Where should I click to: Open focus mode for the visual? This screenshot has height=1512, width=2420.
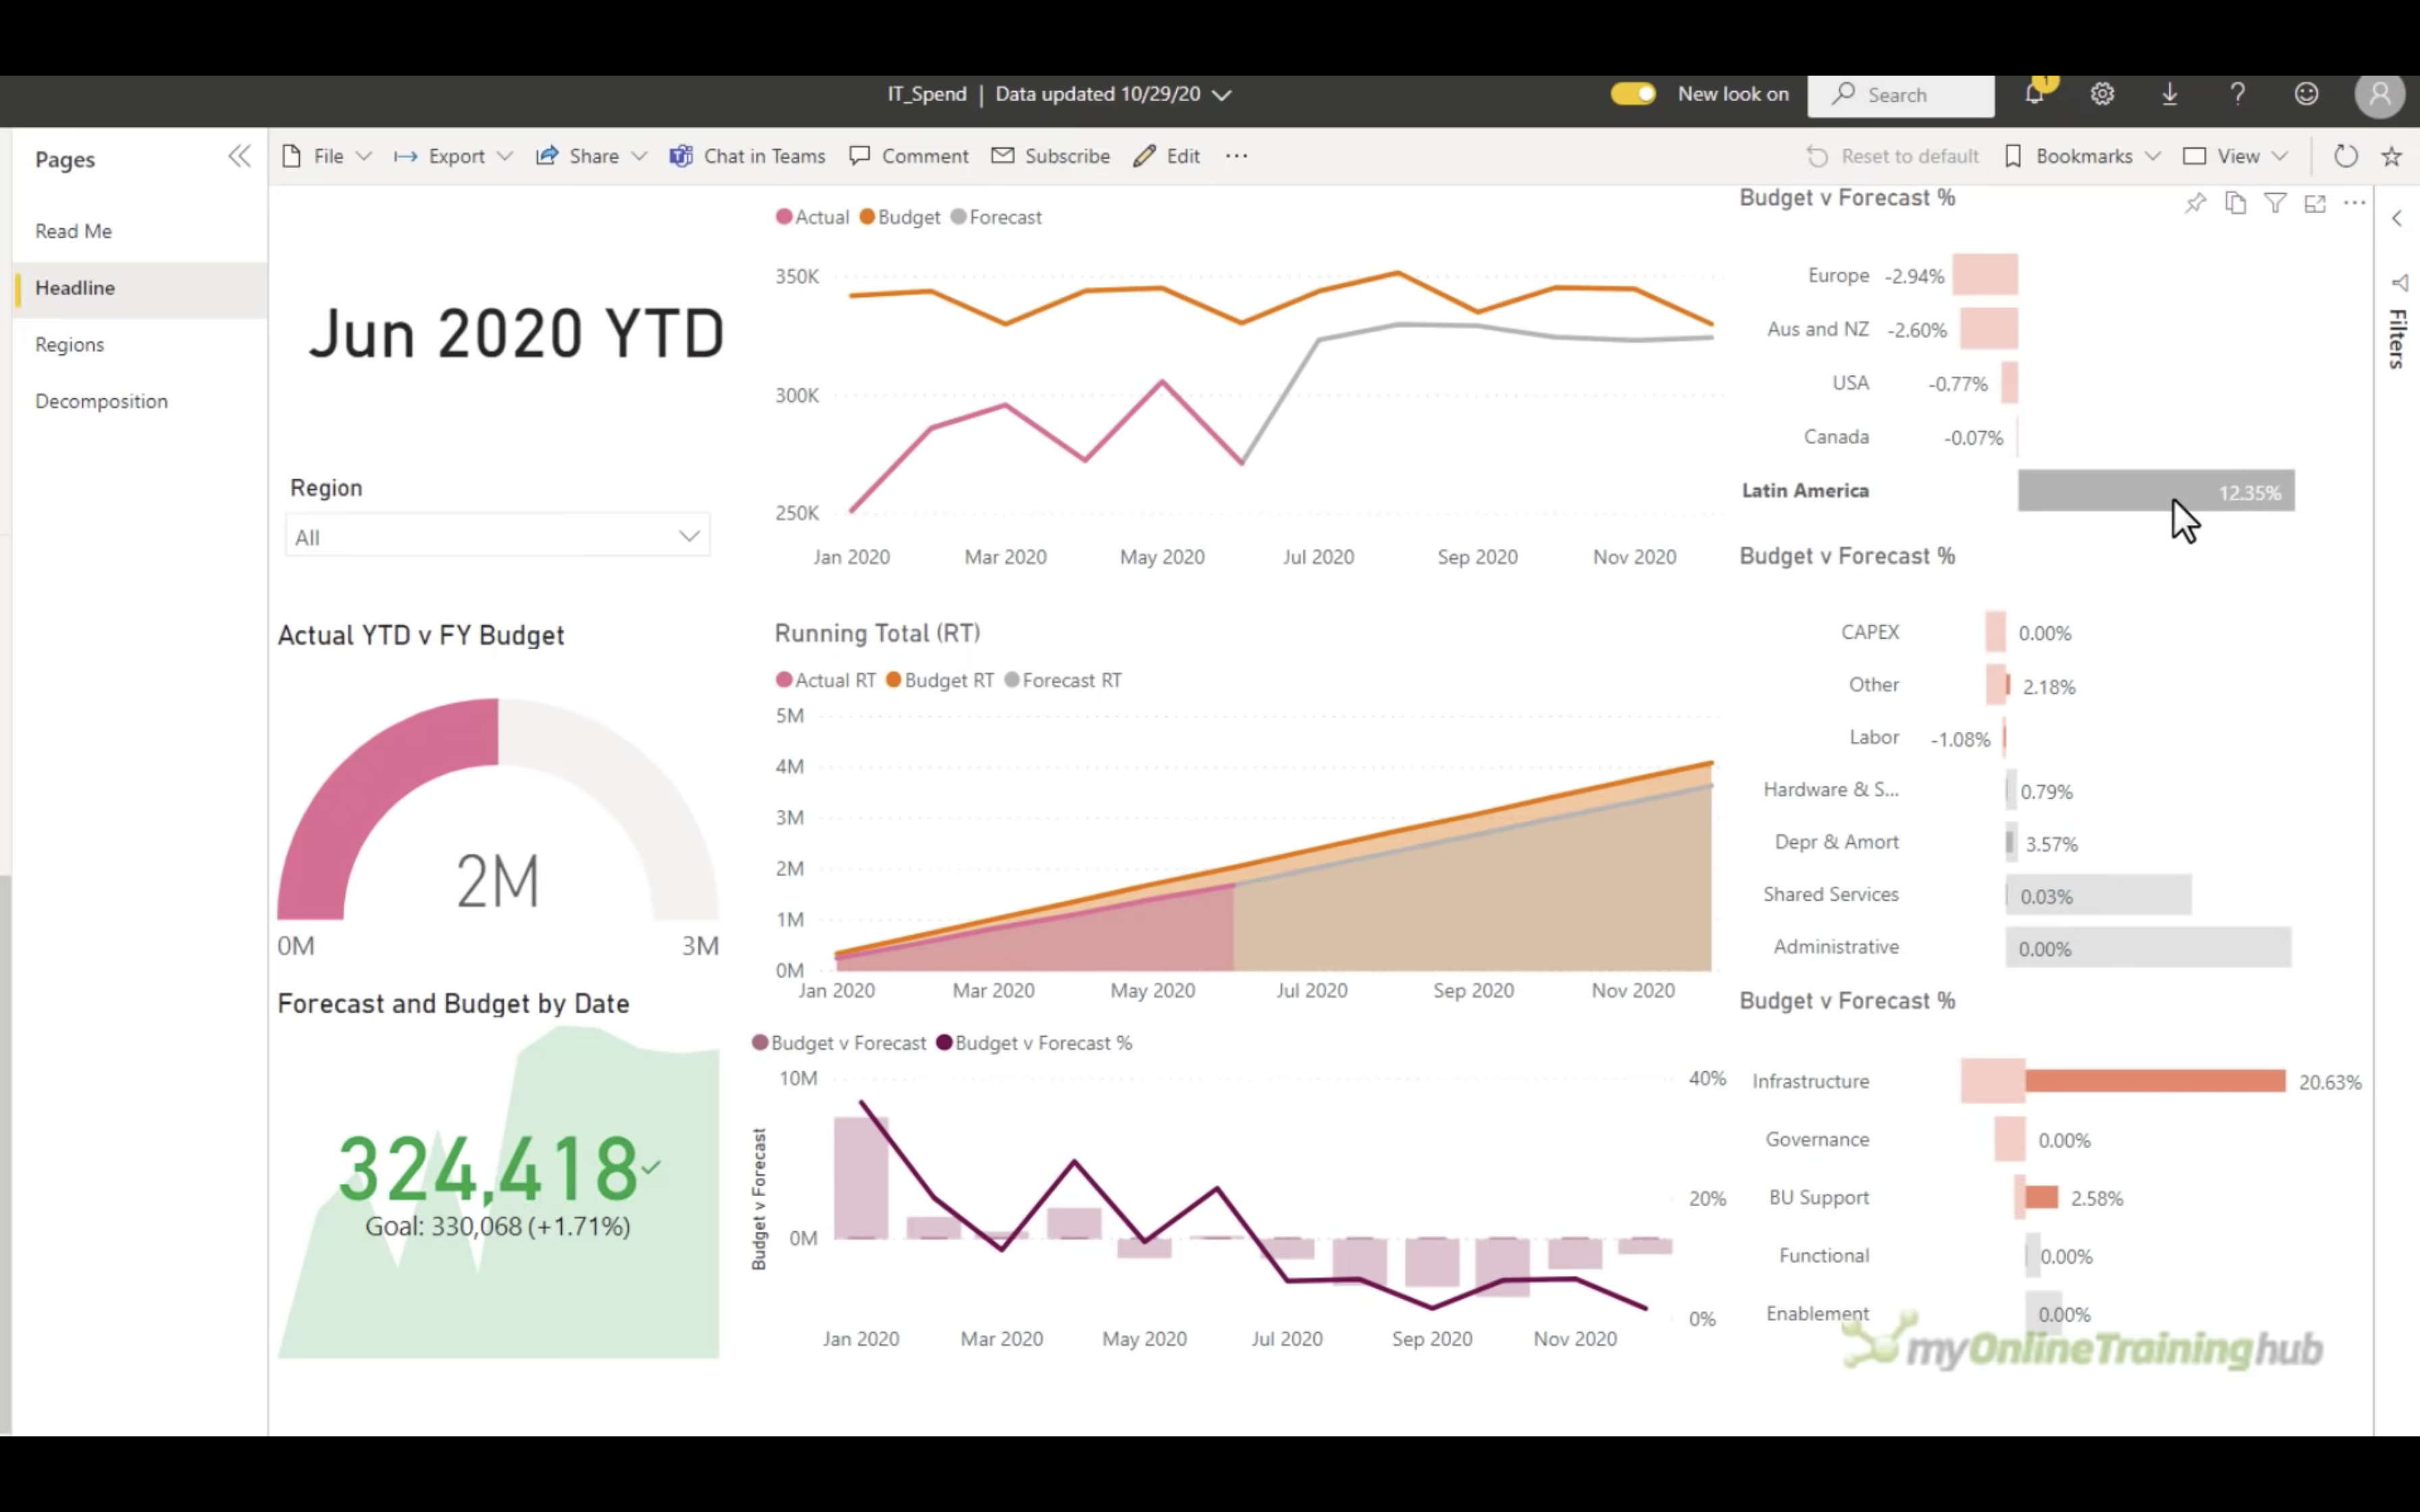[x=2315, y=204]
